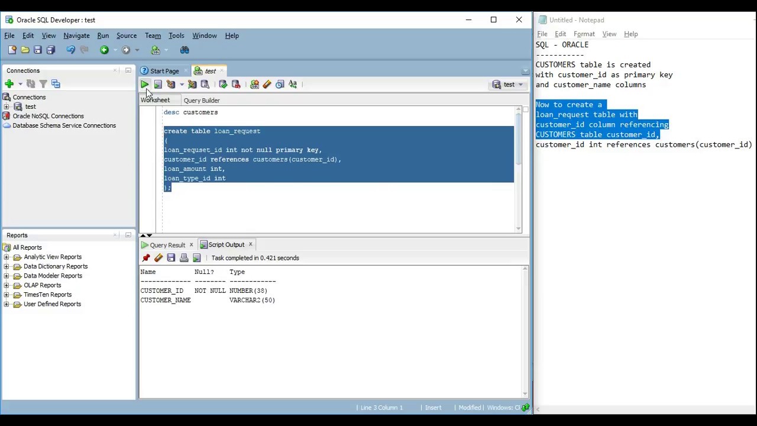Screen dimensions: 757x426
Task: Click the Commit icon in worksheet toolbar
Action: point(223,85)
